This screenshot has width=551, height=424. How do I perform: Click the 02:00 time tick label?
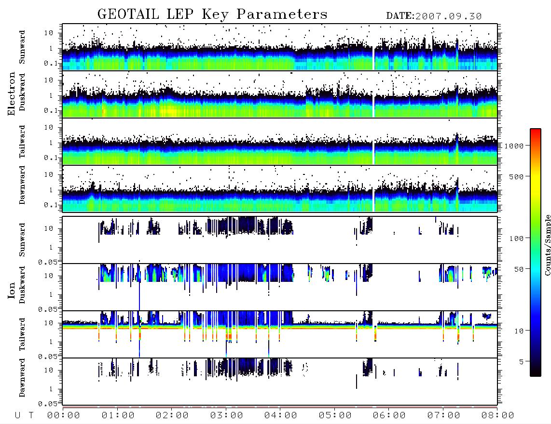(172, 416)
